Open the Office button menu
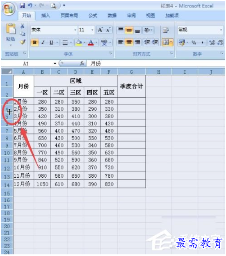The width and height of the screenshot is (226, 256). 9,9
